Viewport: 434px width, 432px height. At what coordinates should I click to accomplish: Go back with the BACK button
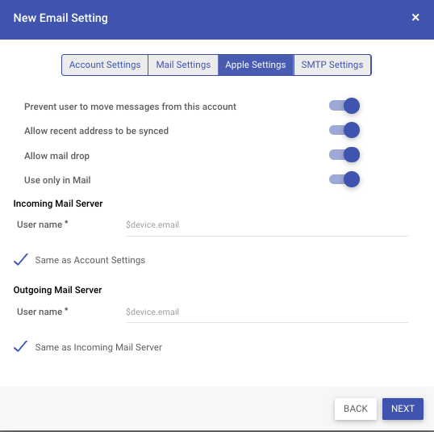356,409
